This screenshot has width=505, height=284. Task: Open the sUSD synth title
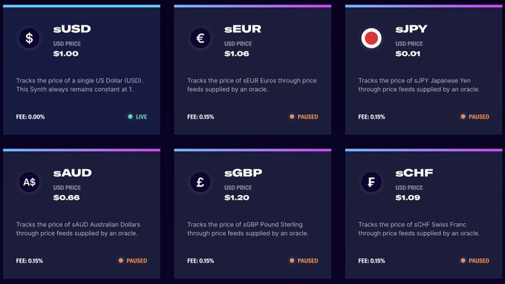click(72, 29)
